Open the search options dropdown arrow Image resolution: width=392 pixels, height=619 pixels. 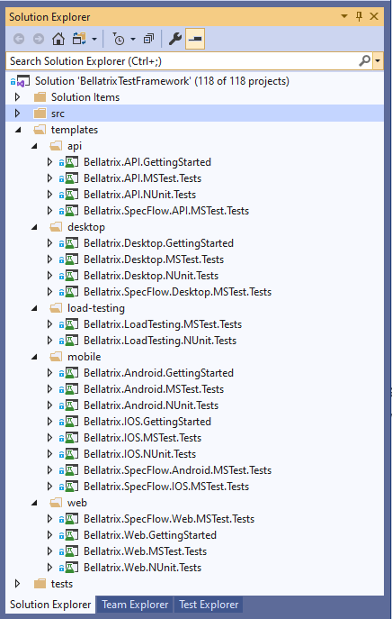pos(378,61)
